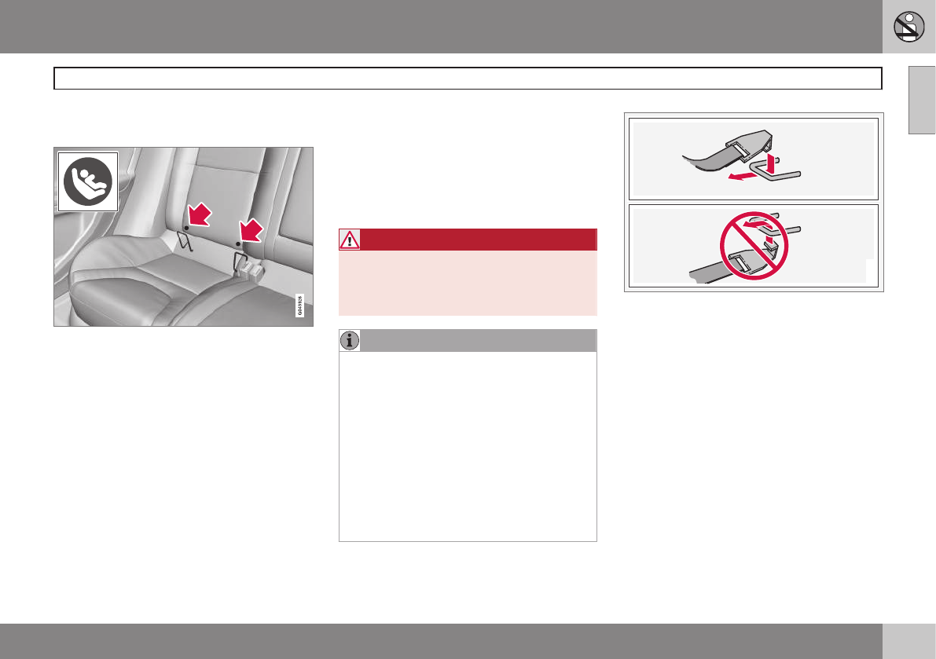Click the red leftward arrow in the upper hook diagram
Viewport: 936px width, 659px height.
point(743,176)
